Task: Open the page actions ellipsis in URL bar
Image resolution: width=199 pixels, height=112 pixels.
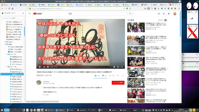Action: (x=124, y=8)
